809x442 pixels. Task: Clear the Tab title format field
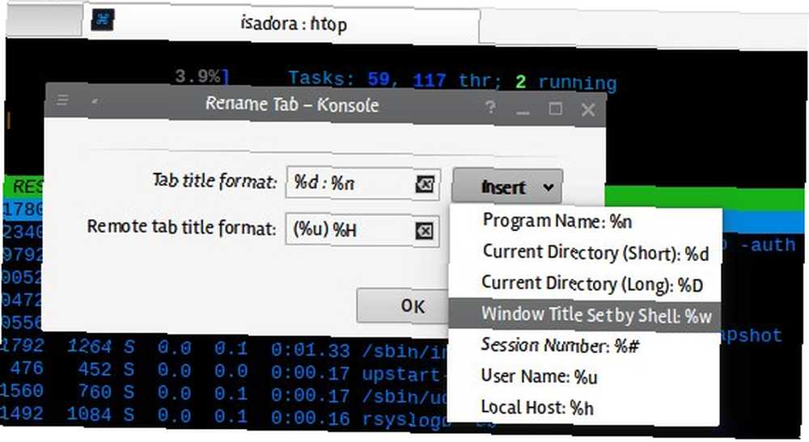pos(425,183)
